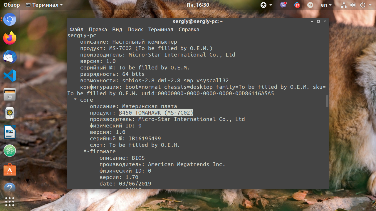This screenshot has width=376, height=211.
Task: Click the line 'описание: BIOS'
Action: [122, 158]
